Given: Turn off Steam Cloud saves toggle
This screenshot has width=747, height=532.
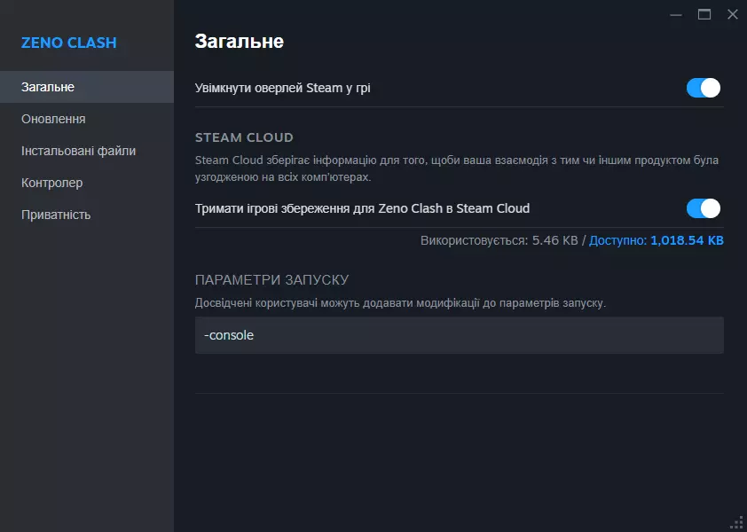Looking at the screenshot, I should click(703, 208).
